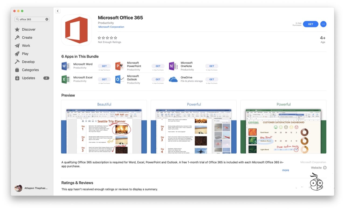Open the Create section
345x210 pixels.
27,37
